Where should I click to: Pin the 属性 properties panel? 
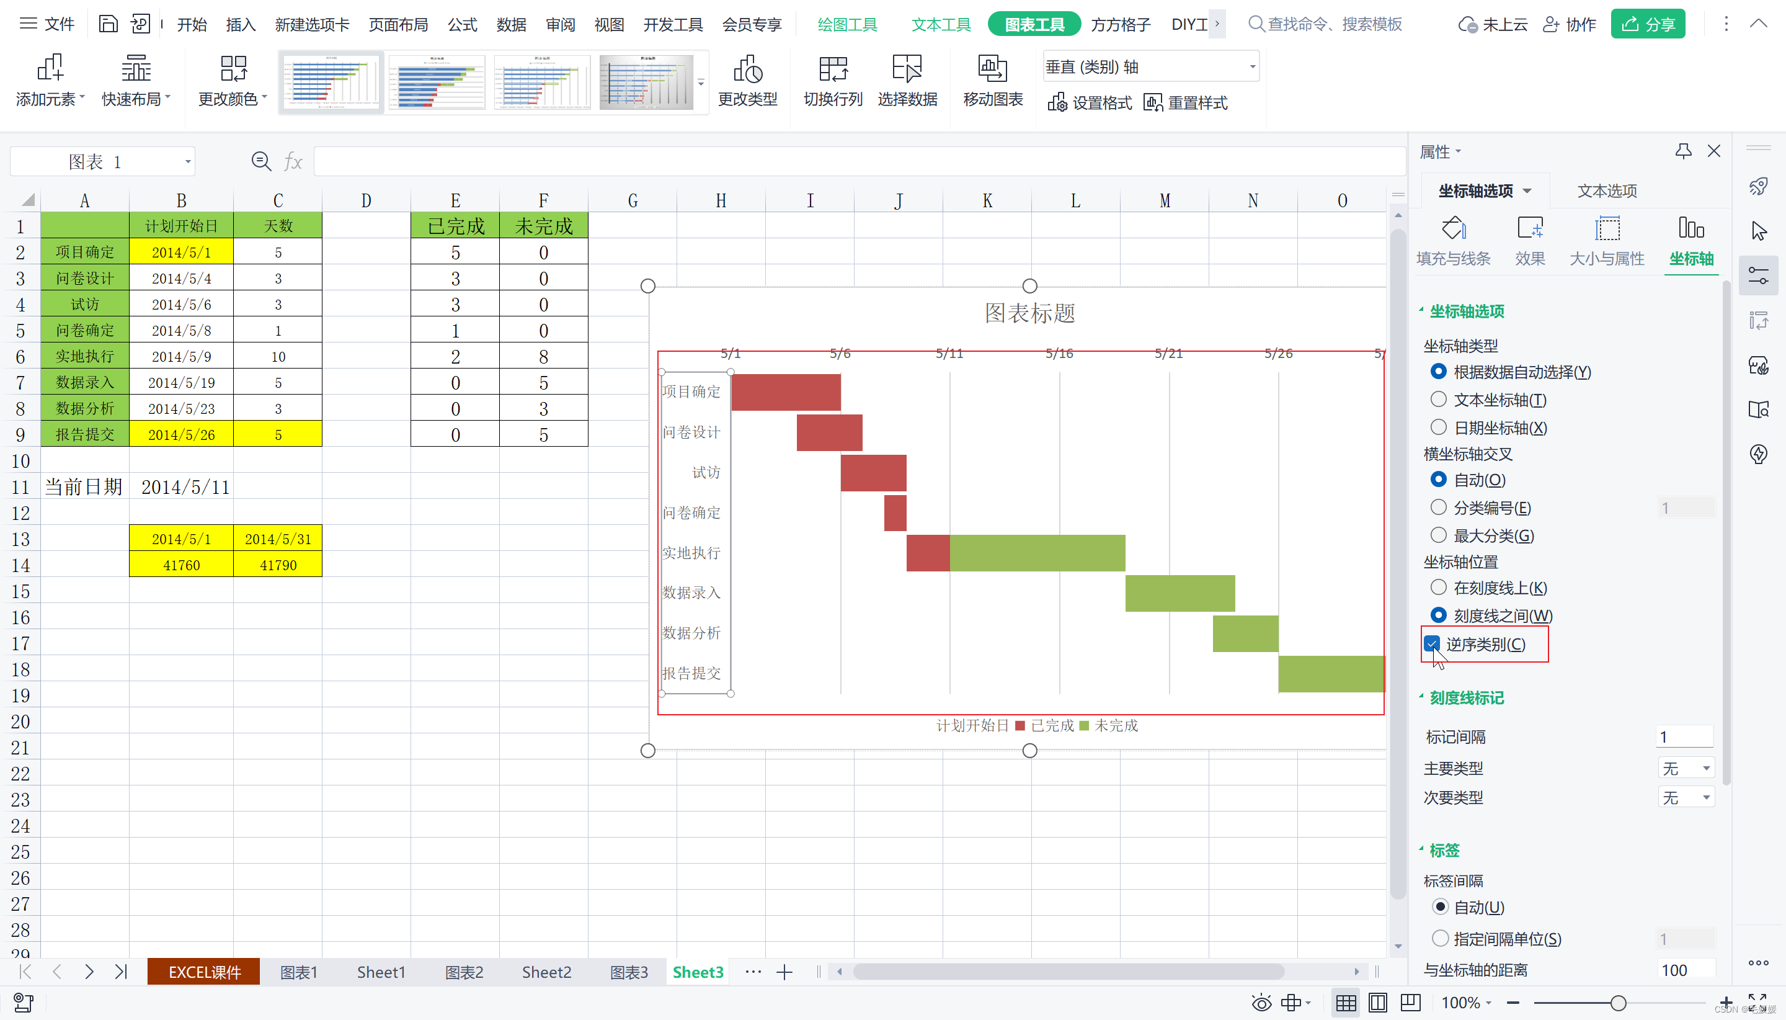tap(1683, 151)
